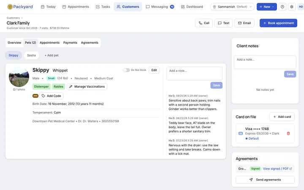Viewport: 304px width, 190px height.
Task: Click the No notes yet text
Action: pyautogui.click(x=265, y=90)
